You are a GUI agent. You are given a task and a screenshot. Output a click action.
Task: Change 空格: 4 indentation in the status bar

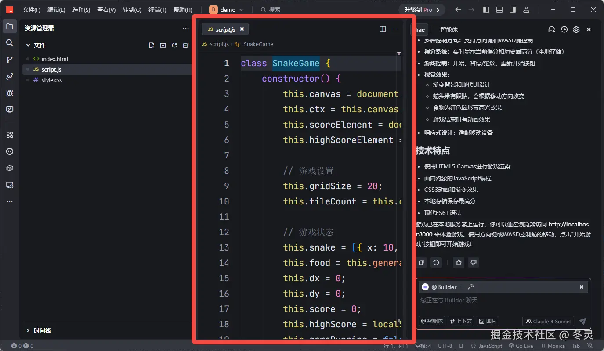423,346
